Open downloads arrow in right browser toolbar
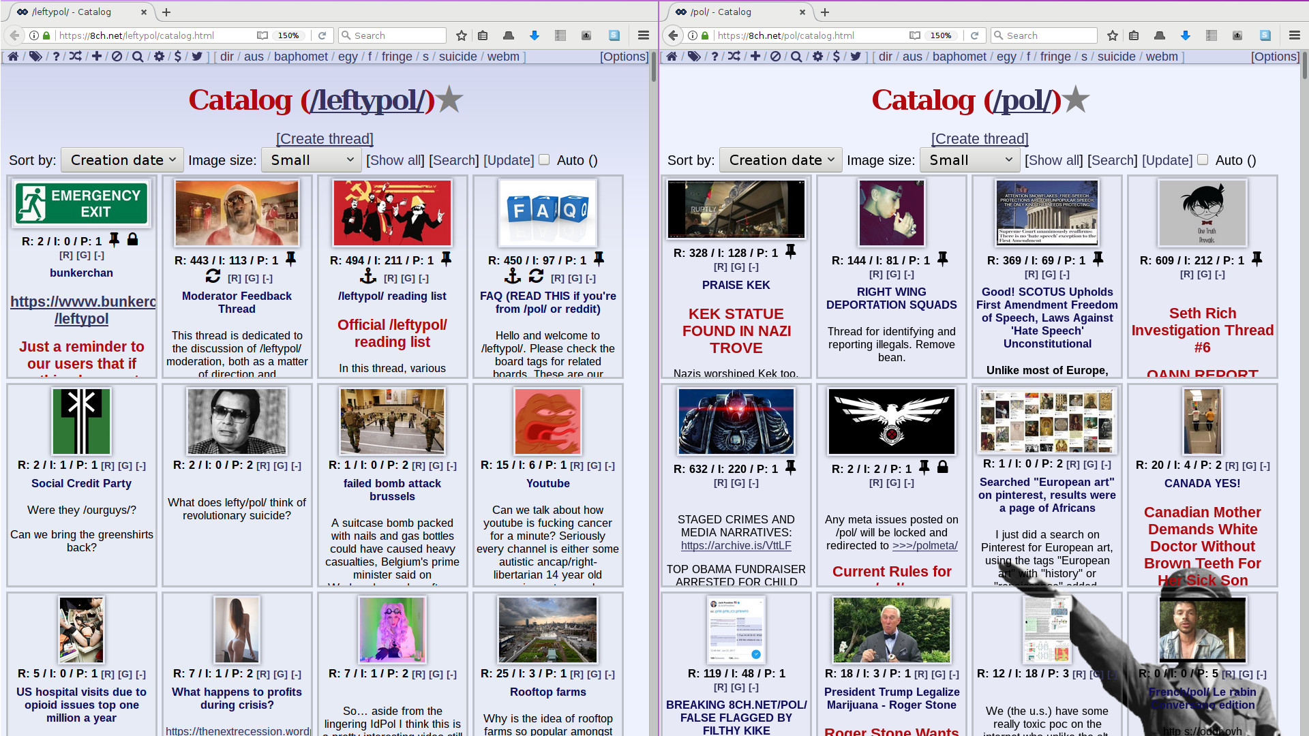 (1186, 35)
